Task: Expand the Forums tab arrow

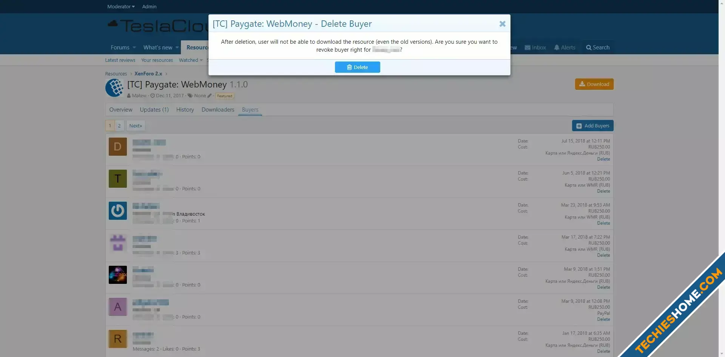Action: 134,47
